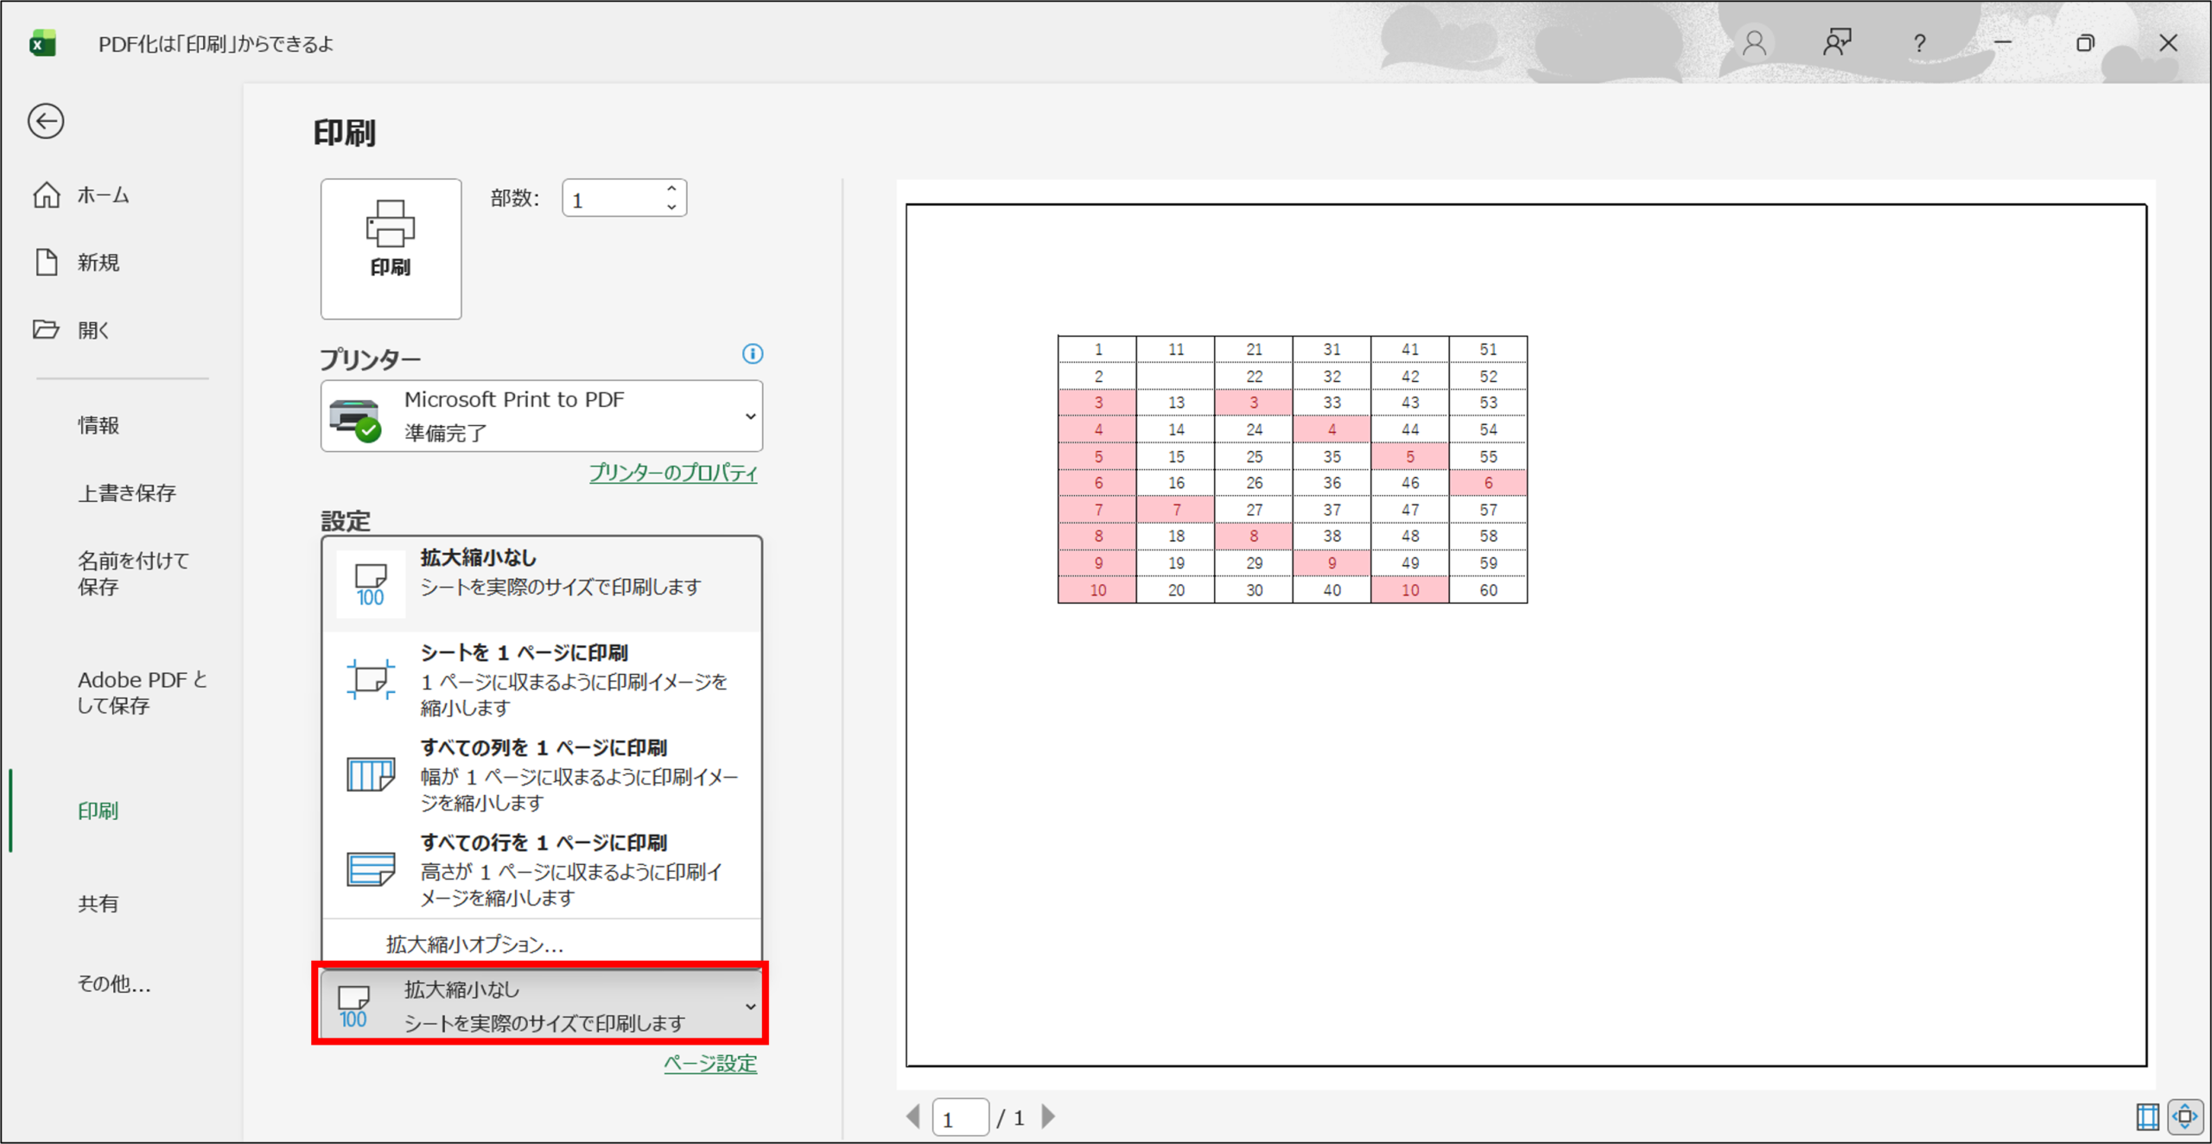This screenshot has width=2212, height=1144.
Task: Open the ページ設定 link
Action: click(710, 1063)
